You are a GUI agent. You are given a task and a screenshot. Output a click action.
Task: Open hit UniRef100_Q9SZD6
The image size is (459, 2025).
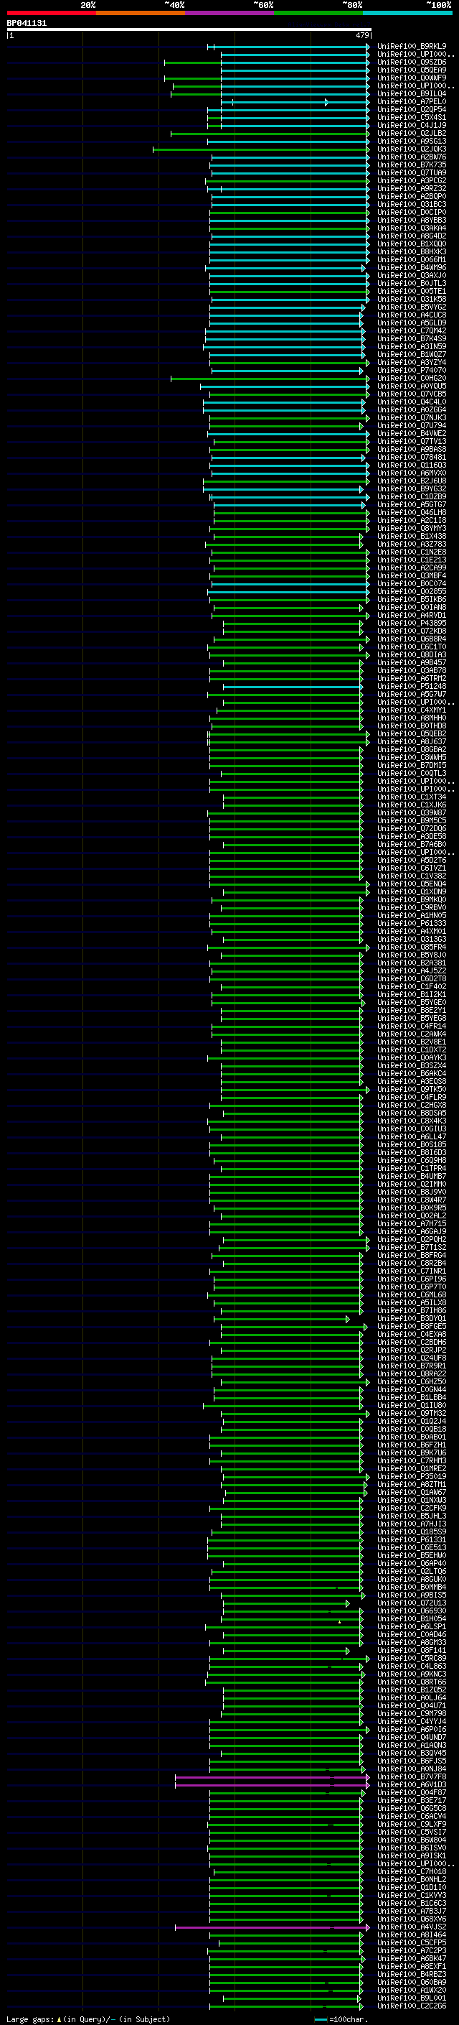(412, 62)
